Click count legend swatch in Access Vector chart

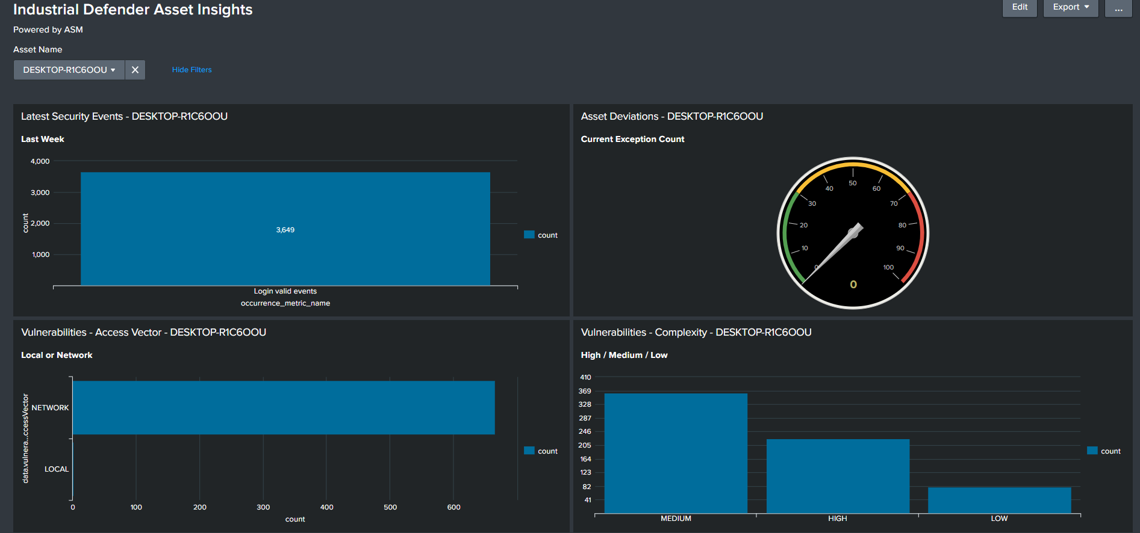click(529, 451)
